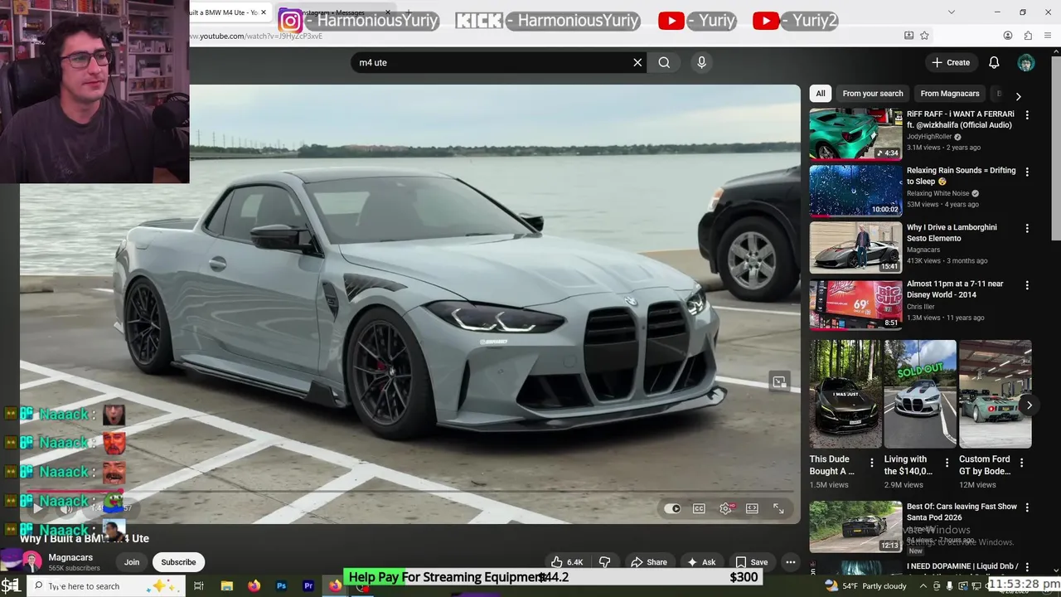This screenshot has width=1061, height=597.
Task: Open File Explorer from the taskbar
Action: coord(226,586)
